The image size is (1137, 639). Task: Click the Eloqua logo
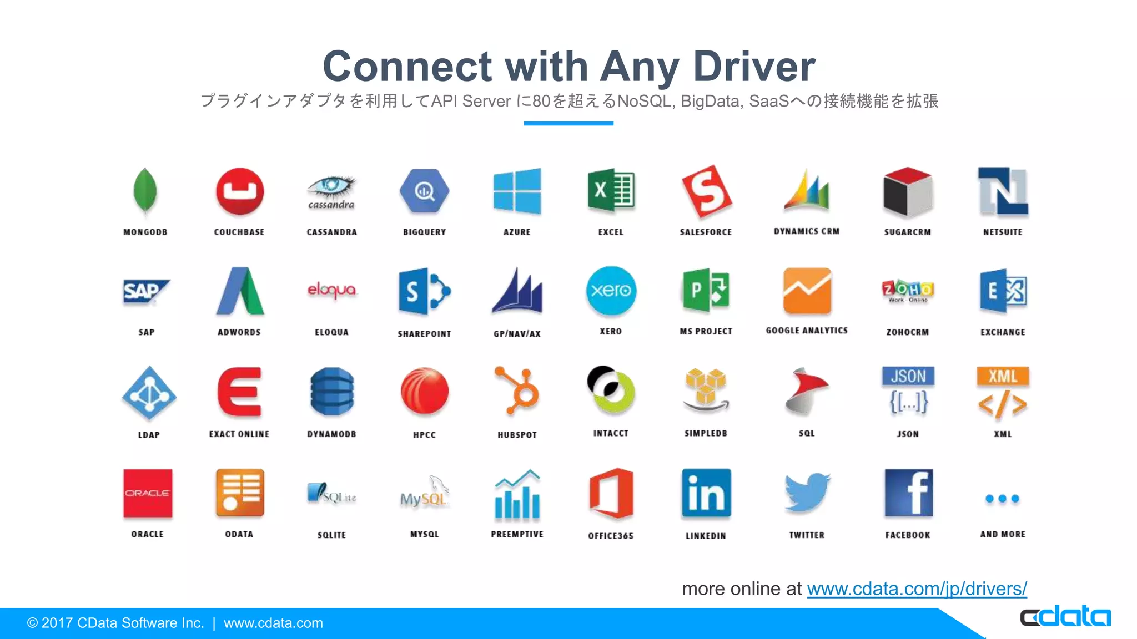[331, 290]
